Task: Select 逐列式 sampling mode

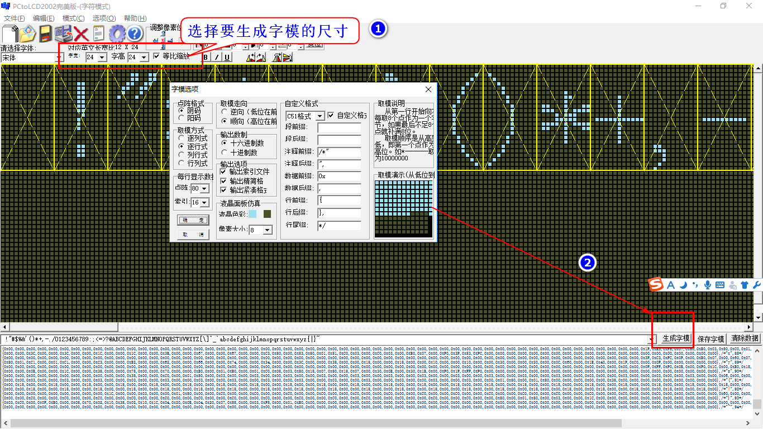Action: pos(181,138)
